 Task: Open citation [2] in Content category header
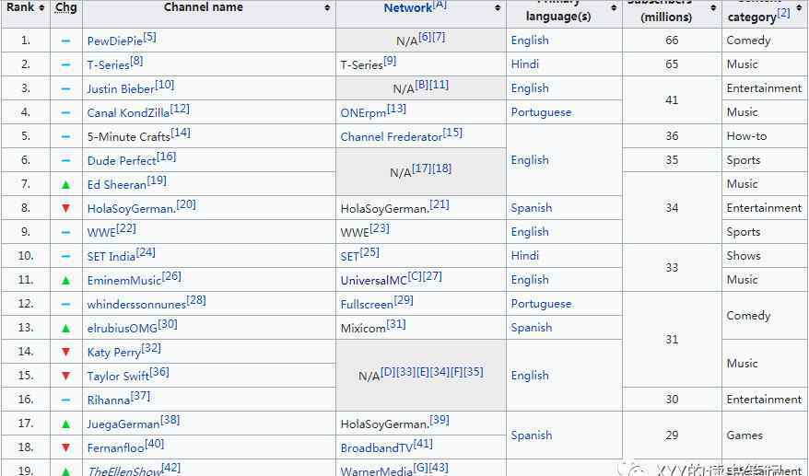coord(783,13)
